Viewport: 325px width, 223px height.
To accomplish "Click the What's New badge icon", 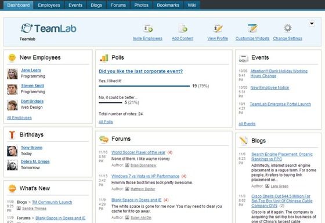I will (x=12, y=188).
